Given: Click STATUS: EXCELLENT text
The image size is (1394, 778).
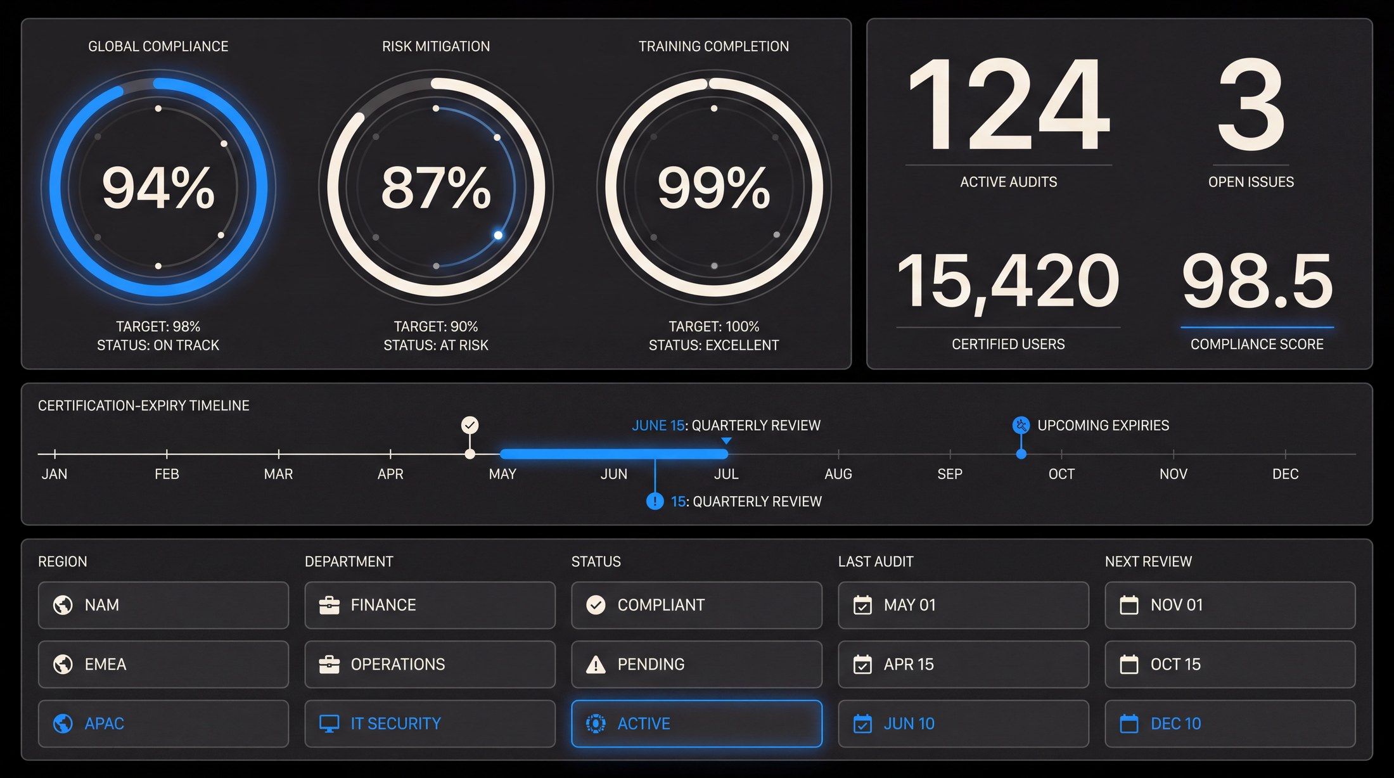Looking at the screenshot, I should click(x=714, y=345).
